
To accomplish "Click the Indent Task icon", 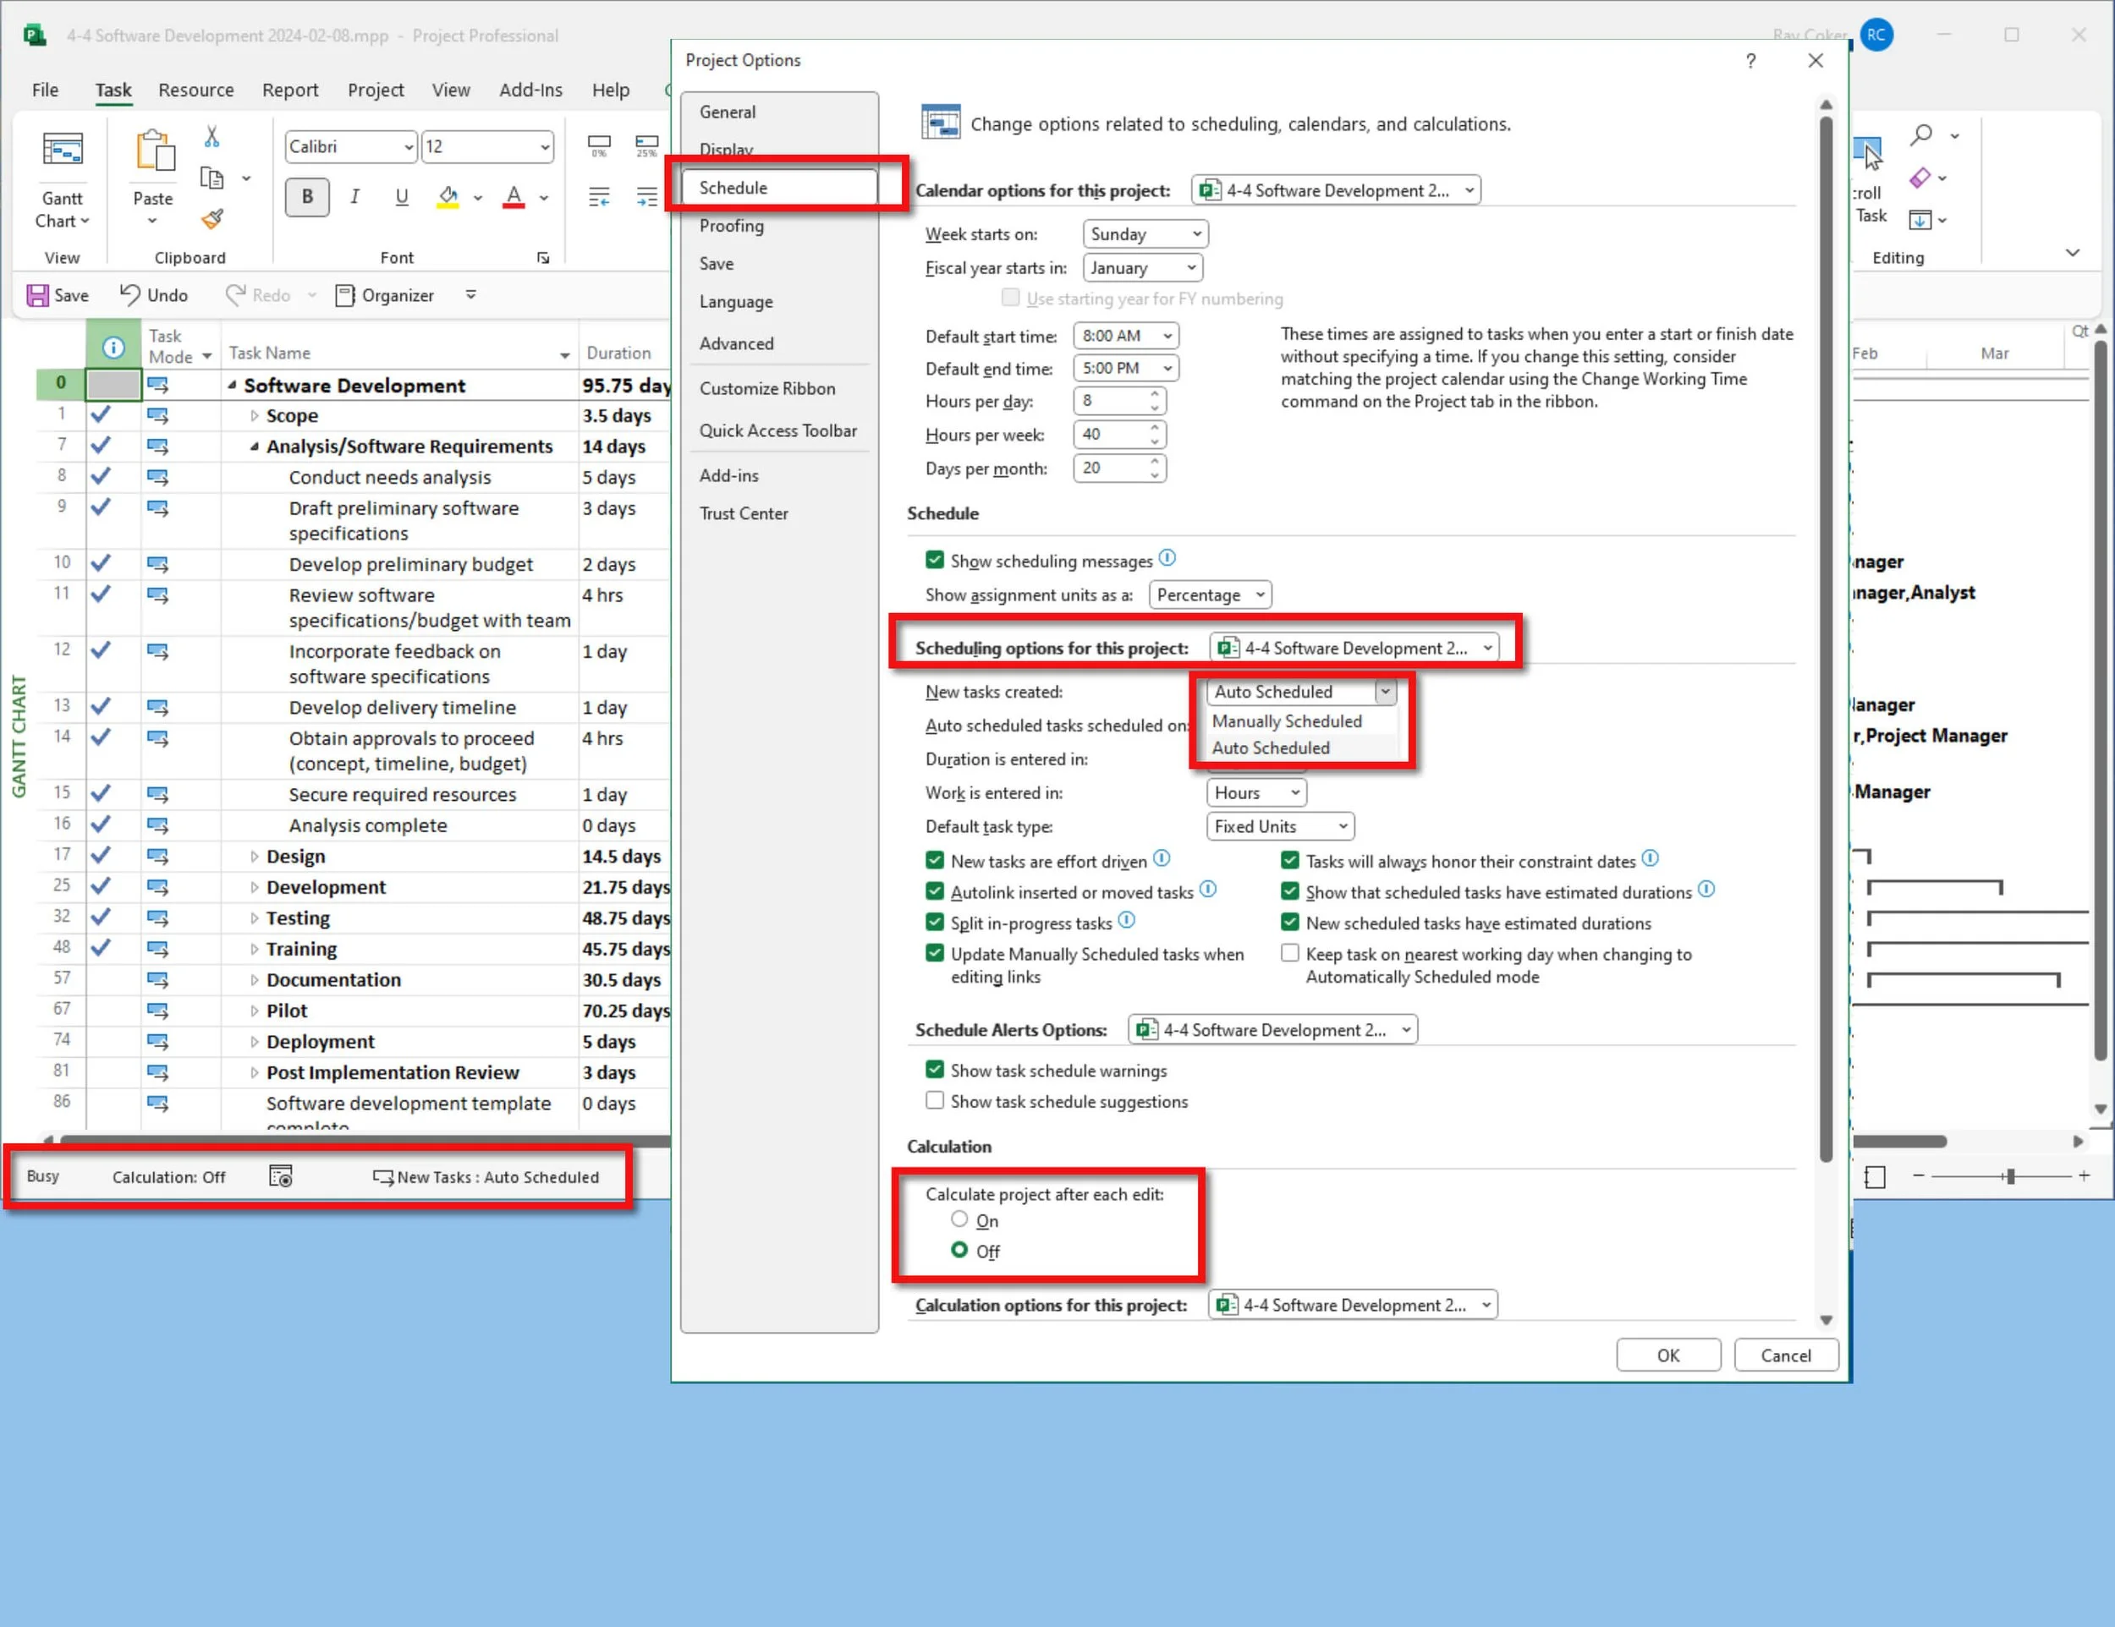I will (647, 197).
